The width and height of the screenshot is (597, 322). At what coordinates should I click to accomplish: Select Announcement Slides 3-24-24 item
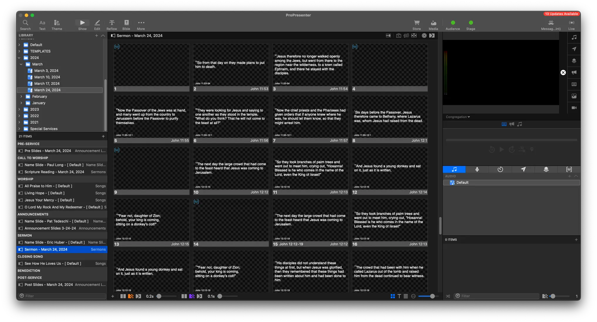click(x=50, y=228)
